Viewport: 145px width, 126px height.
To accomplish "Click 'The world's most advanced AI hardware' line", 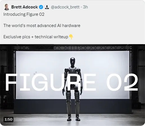I will coord(42,26).
